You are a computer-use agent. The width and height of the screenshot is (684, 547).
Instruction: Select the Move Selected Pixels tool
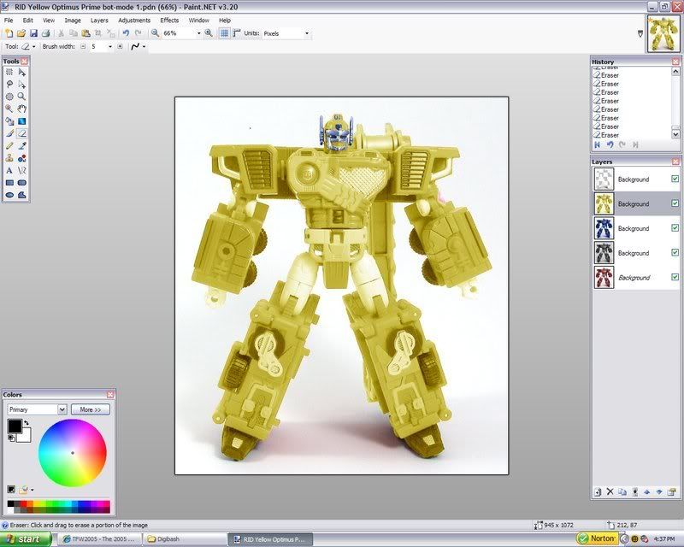pyautogui.click(x=22, y=73)
